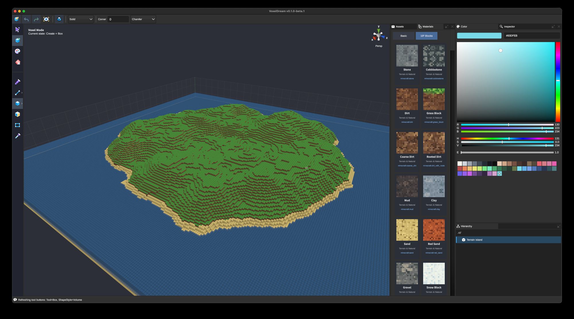This screenshot has height=319, width=574.
Task: Open the minecraft:stone link
Action: (407, 79)
